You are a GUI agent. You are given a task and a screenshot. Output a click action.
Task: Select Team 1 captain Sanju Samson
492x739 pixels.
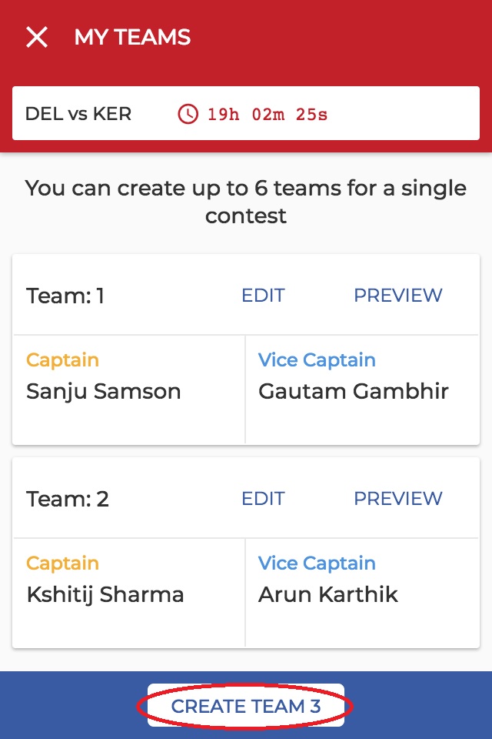tap(104, 391)
